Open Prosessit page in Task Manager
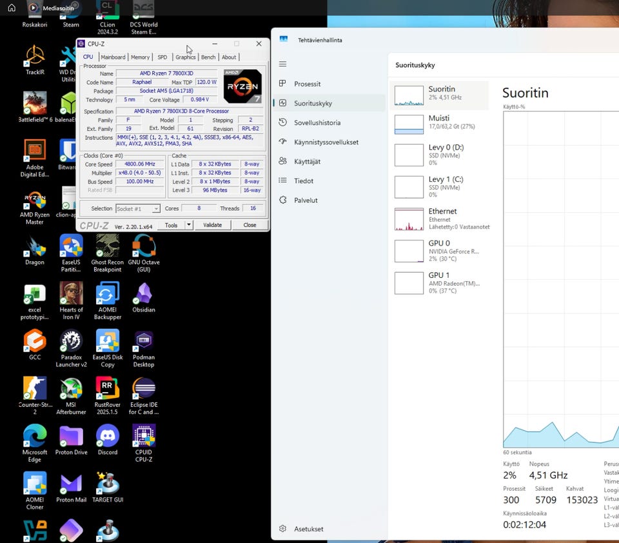This screenshot has height=543, width=619. point(329,84)
